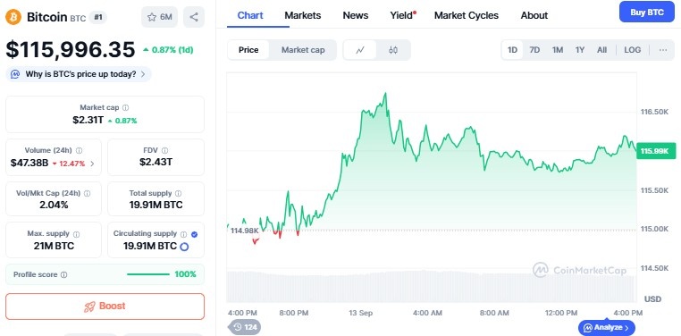Expand Why is BTC's price up today
681x336 pixels.
(79, 74)
